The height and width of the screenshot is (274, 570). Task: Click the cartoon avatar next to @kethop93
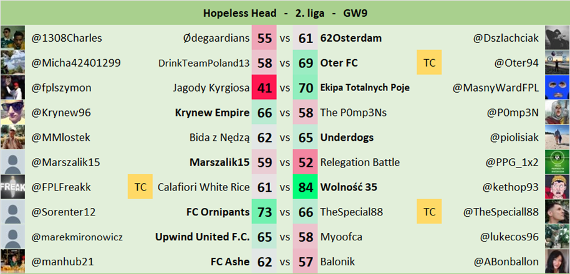(x=557, y=187)
